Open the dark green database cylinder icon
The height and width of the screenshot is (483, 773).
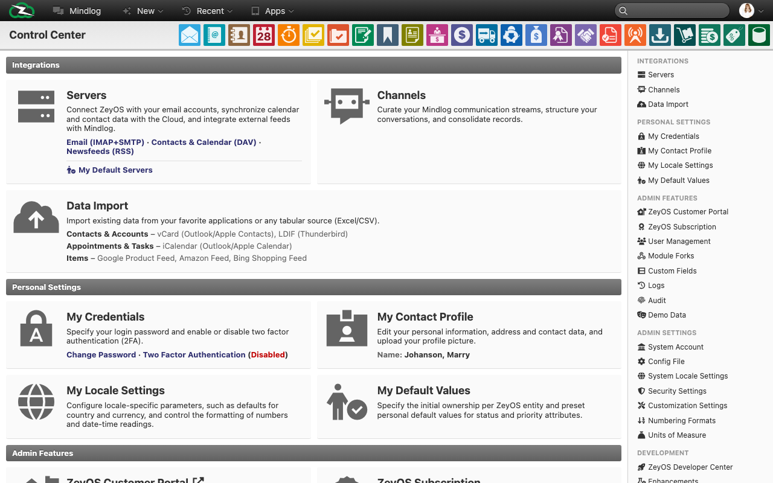pos(759,35)
